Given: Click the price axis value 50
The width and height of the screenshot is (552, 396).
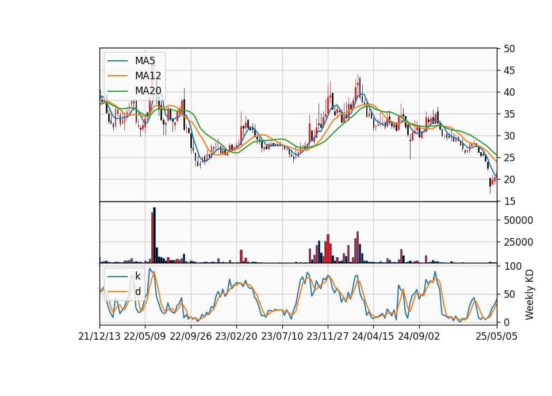Looking at the screenshot, I should tap(509, 49).
